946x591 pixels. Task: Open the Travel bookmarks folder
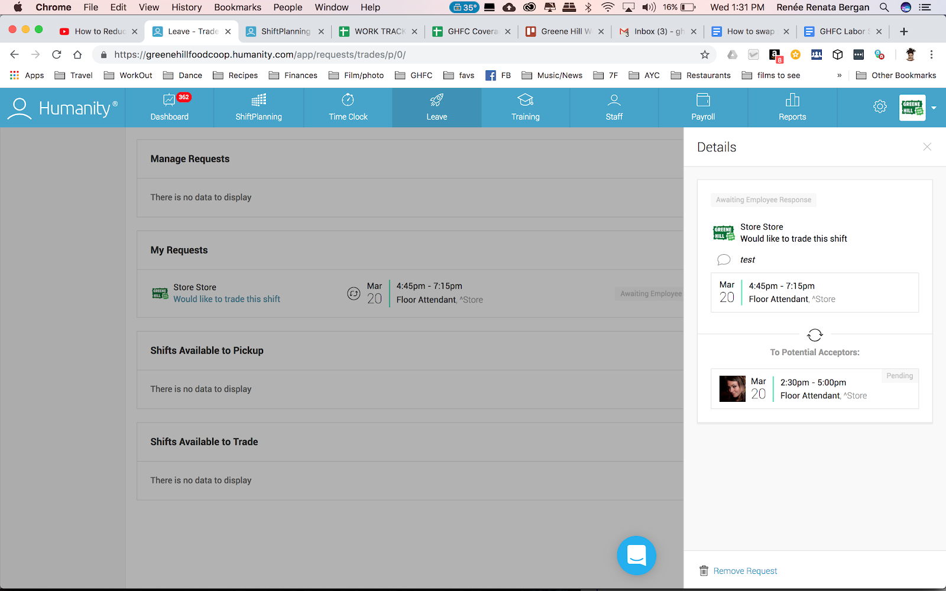pos(74,75)
